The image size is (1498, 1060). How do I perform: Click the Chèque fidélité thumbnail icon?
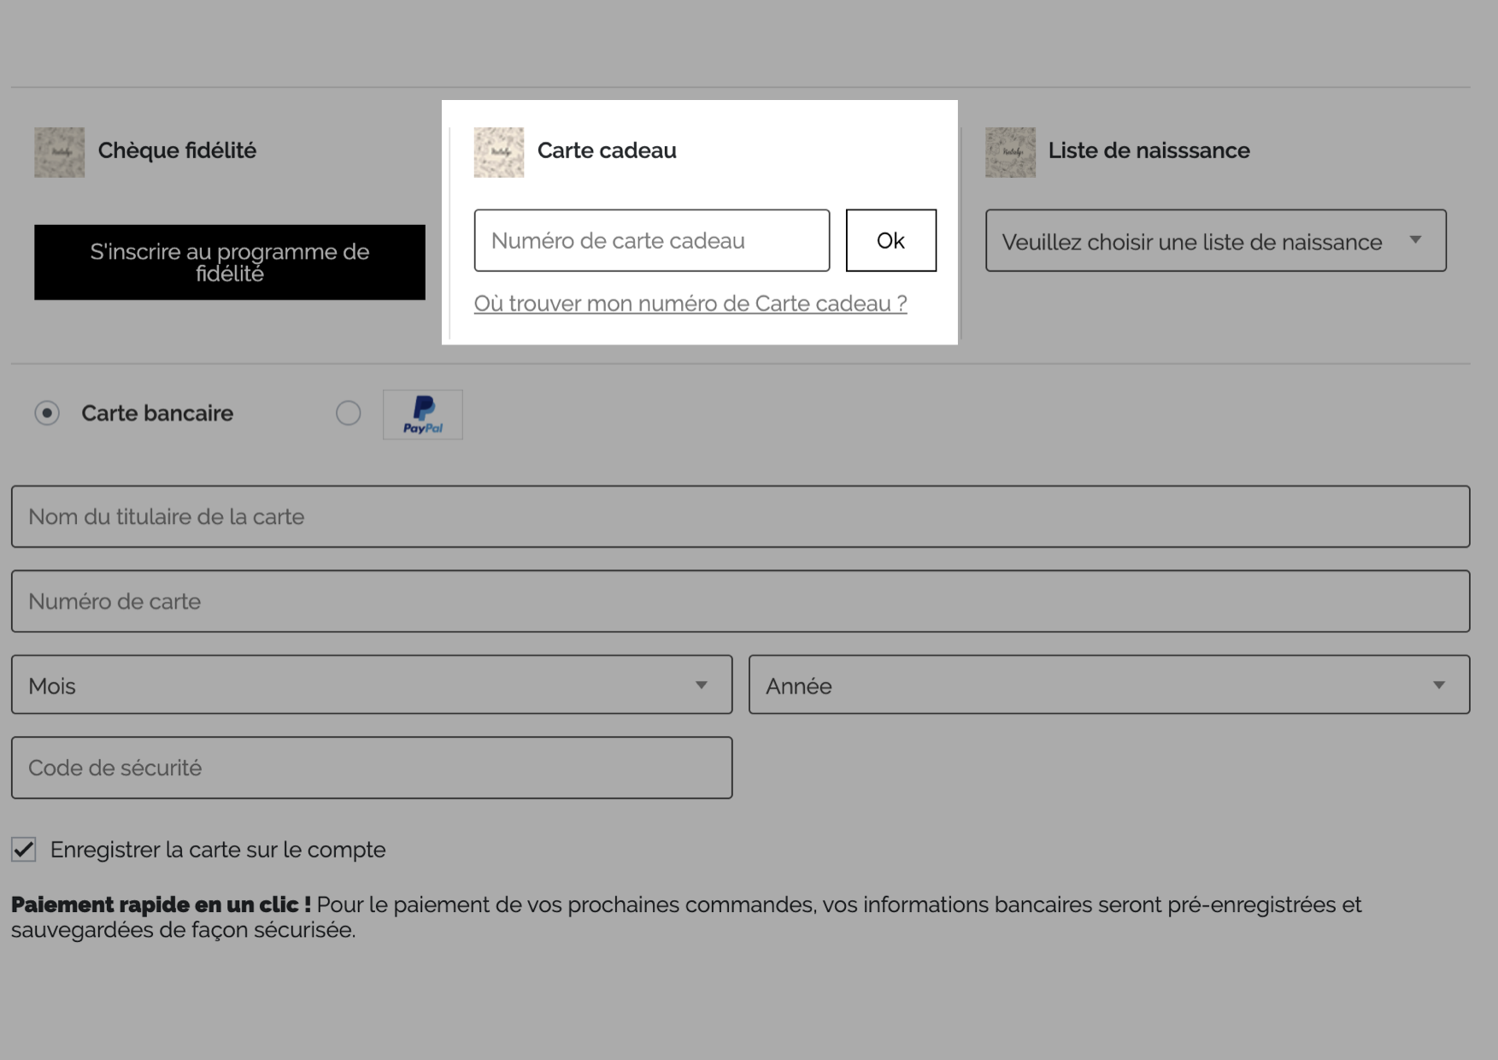coord(59,152)
